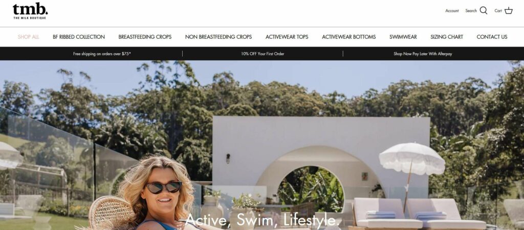524x230 pixels.
Task: Click 10% OFF Your First Order banner
Action: pos(263,54)
